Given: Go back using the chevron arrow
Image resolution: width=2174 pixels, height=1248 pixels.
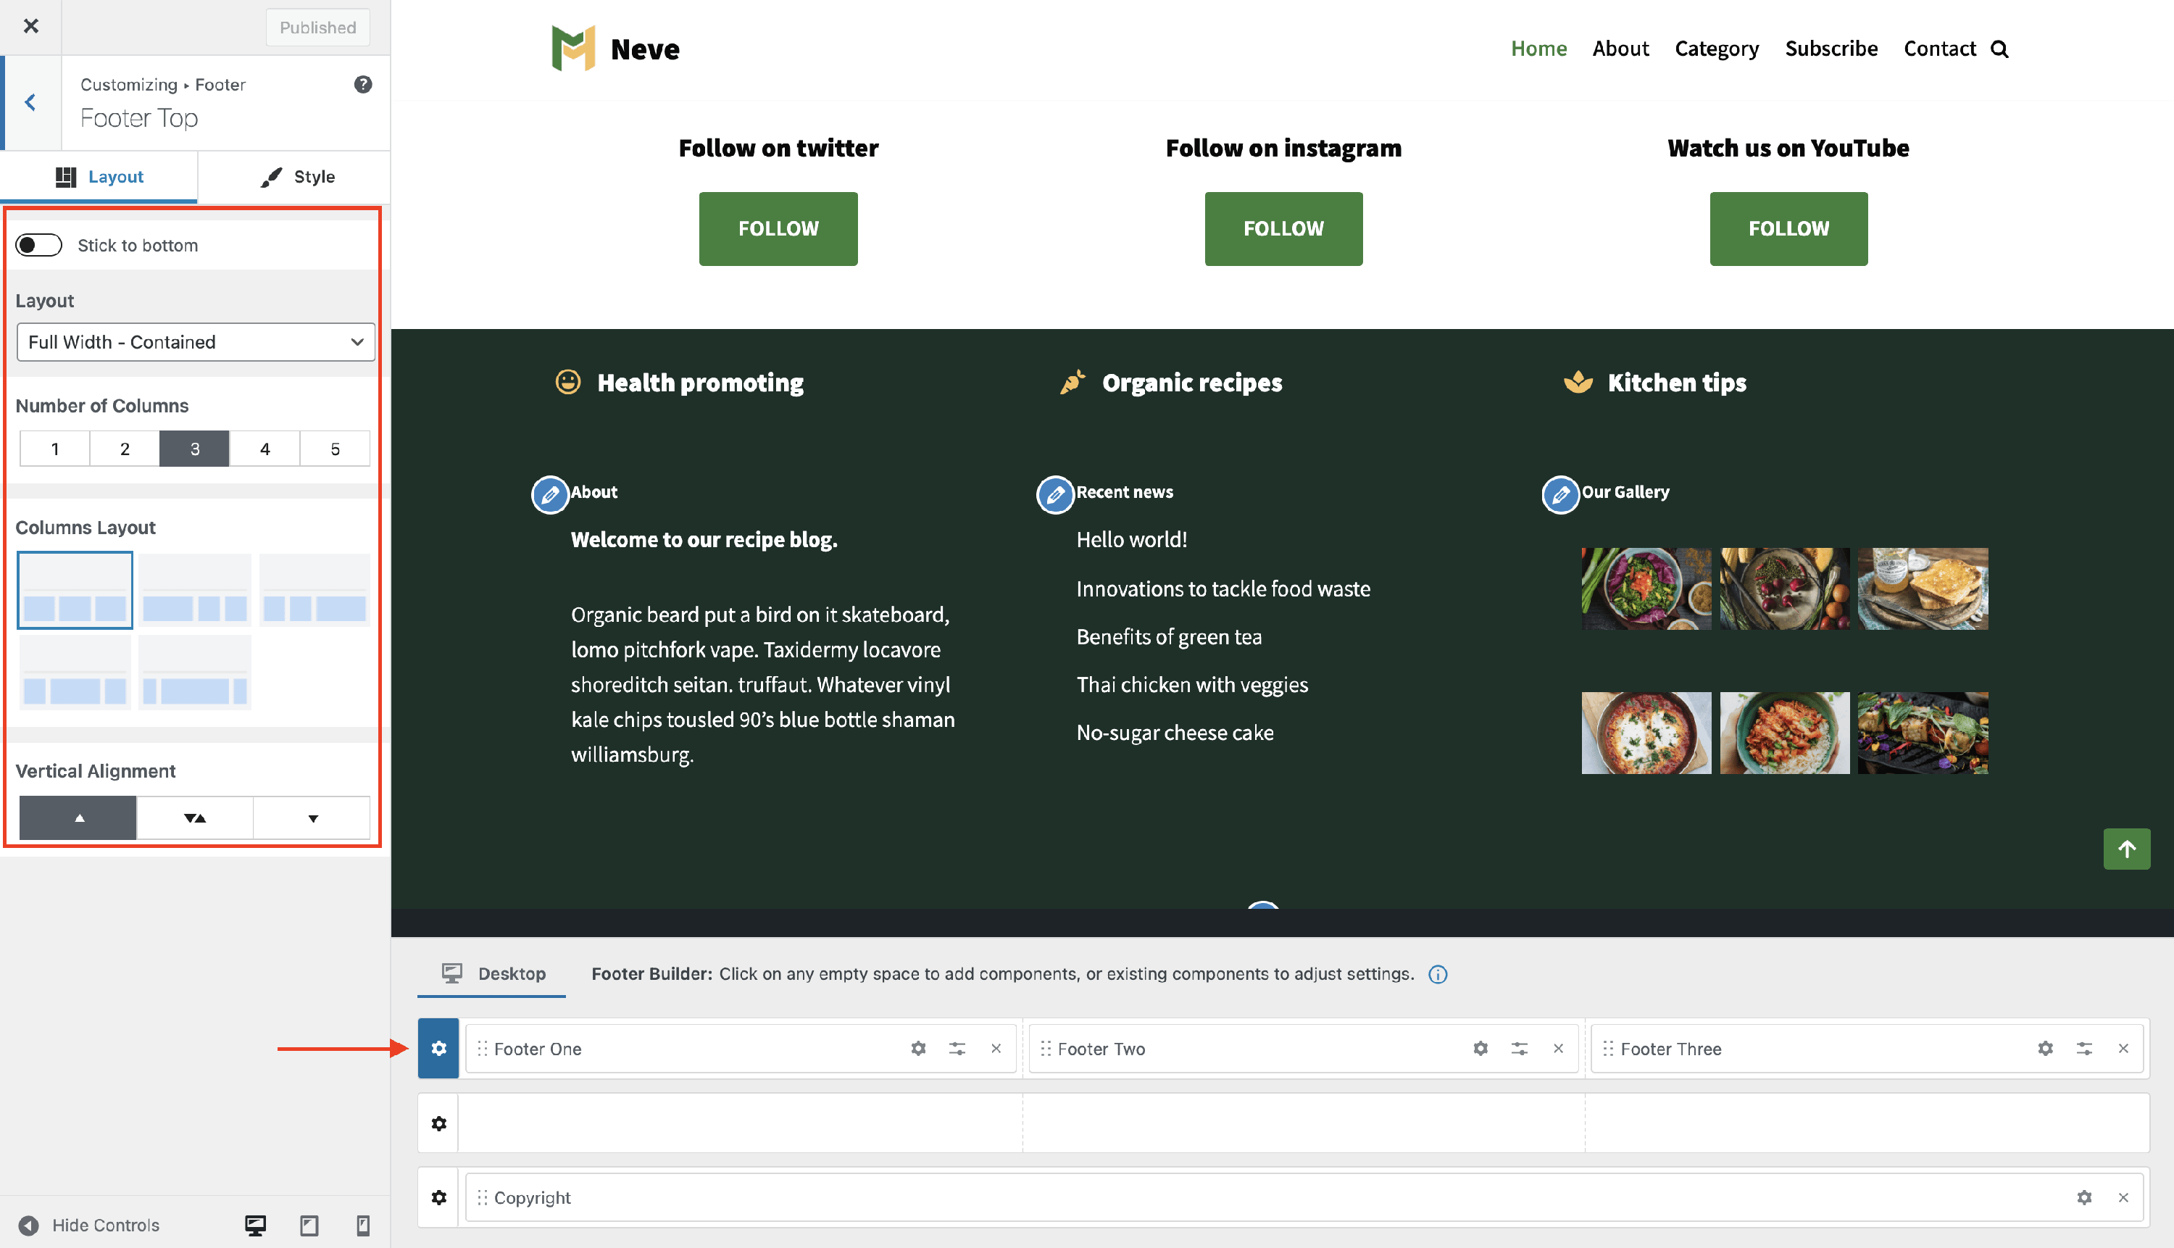Looking at the screenshot, I should pos(31,103).
